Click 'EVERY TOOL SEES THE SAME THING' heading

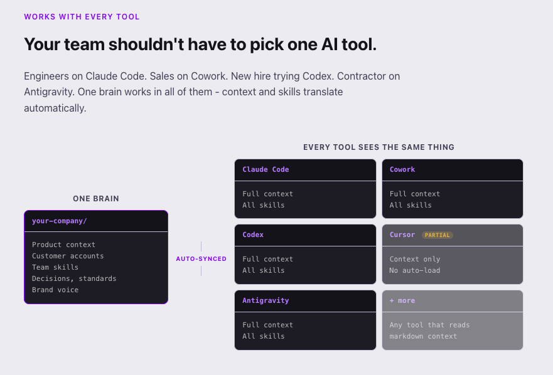pos(379,147)
